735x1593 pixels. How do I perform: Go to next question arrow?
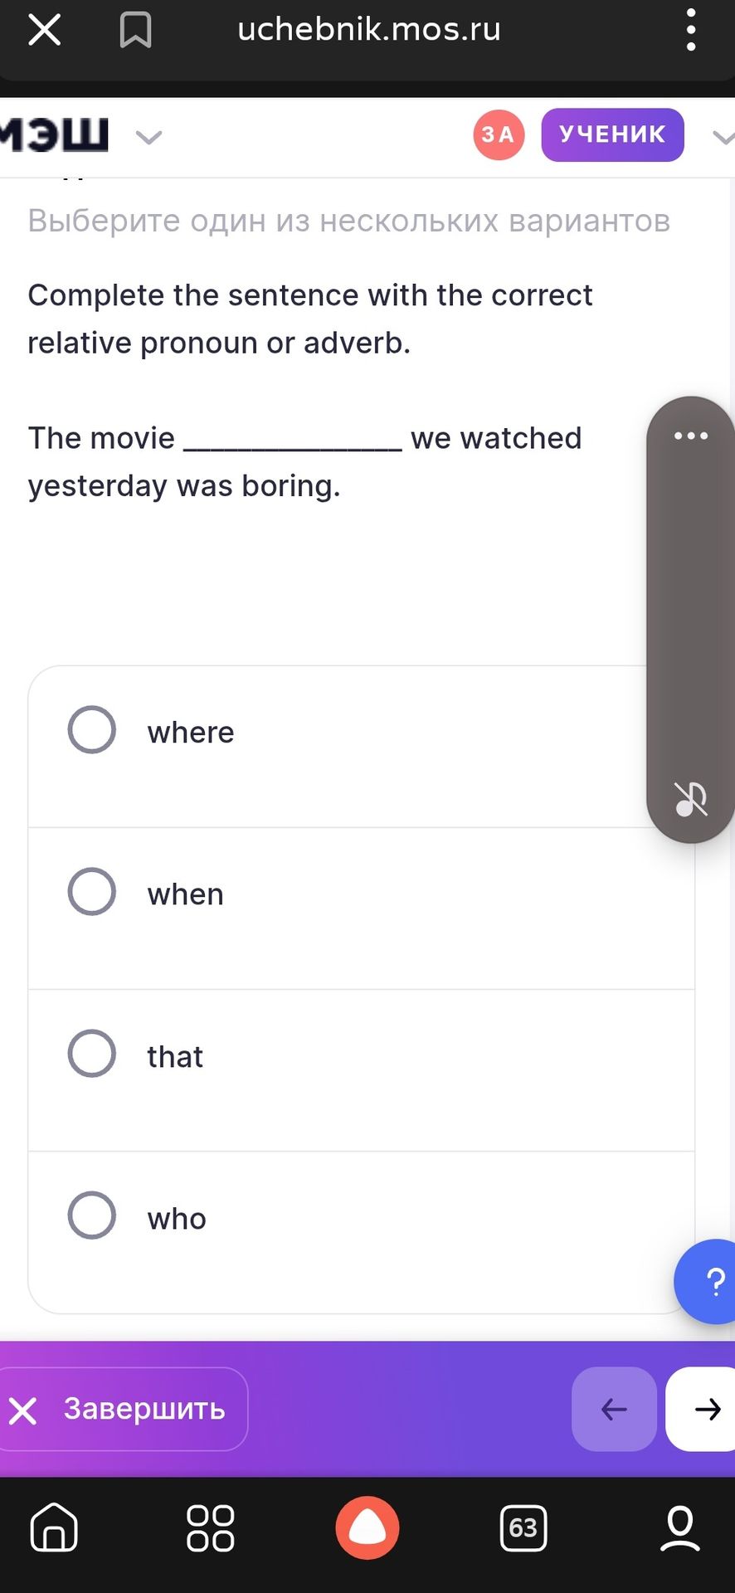pos(701,1409)
